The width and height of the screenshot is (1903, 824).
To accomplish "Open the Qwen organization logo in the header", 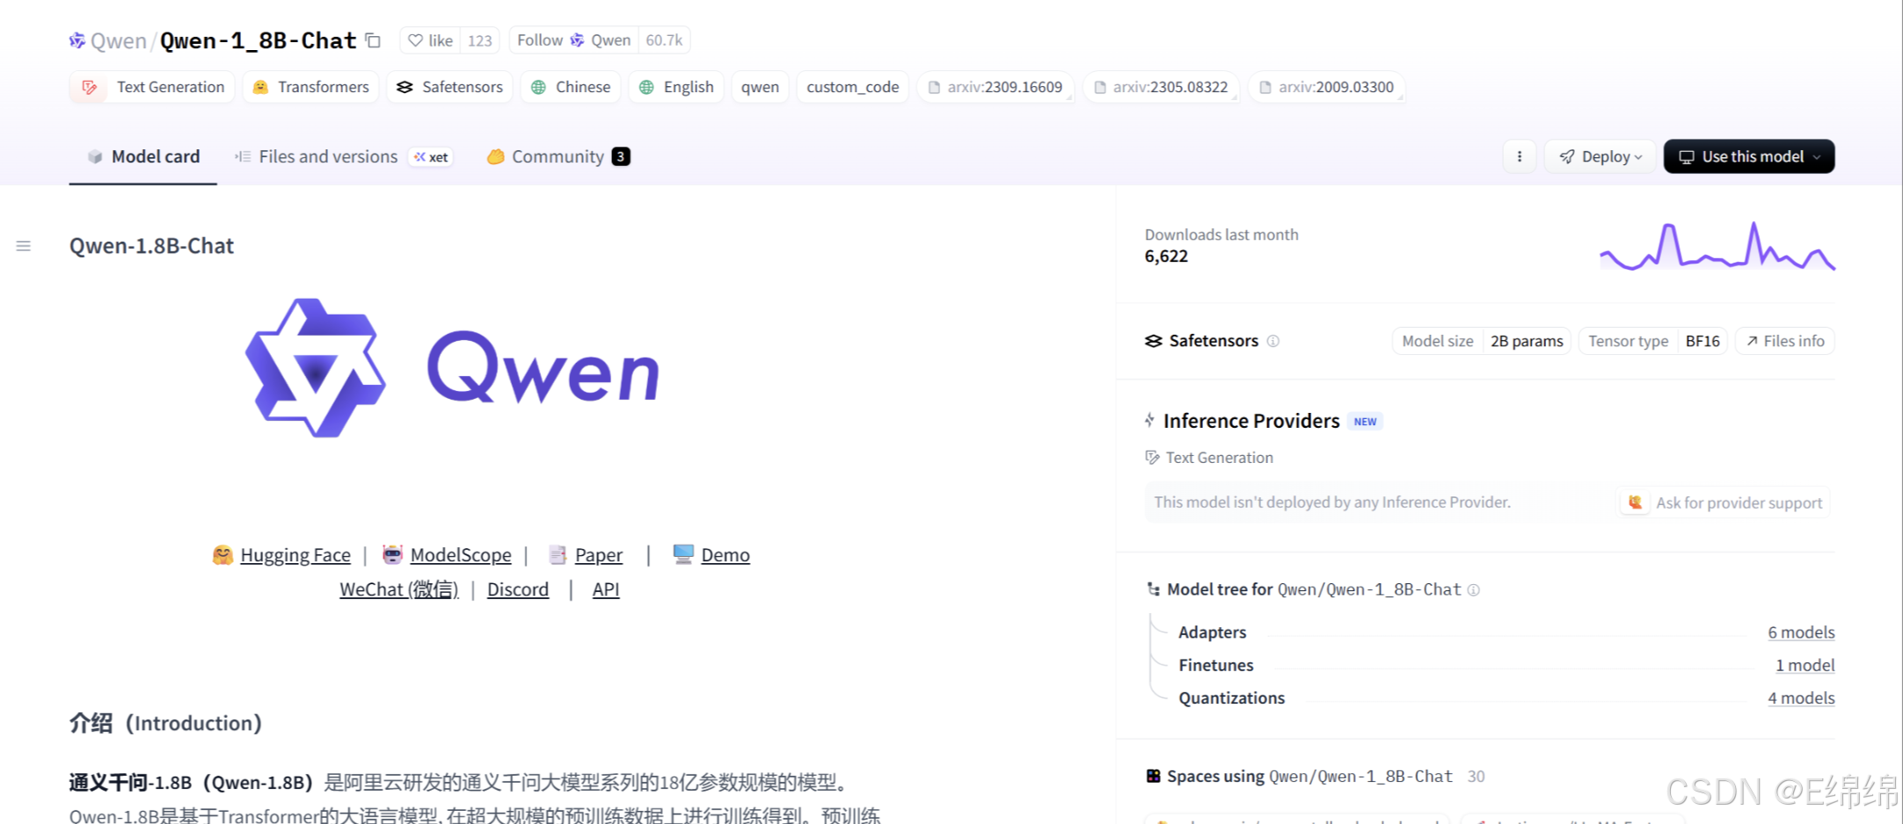I will [x=77, y=40].
